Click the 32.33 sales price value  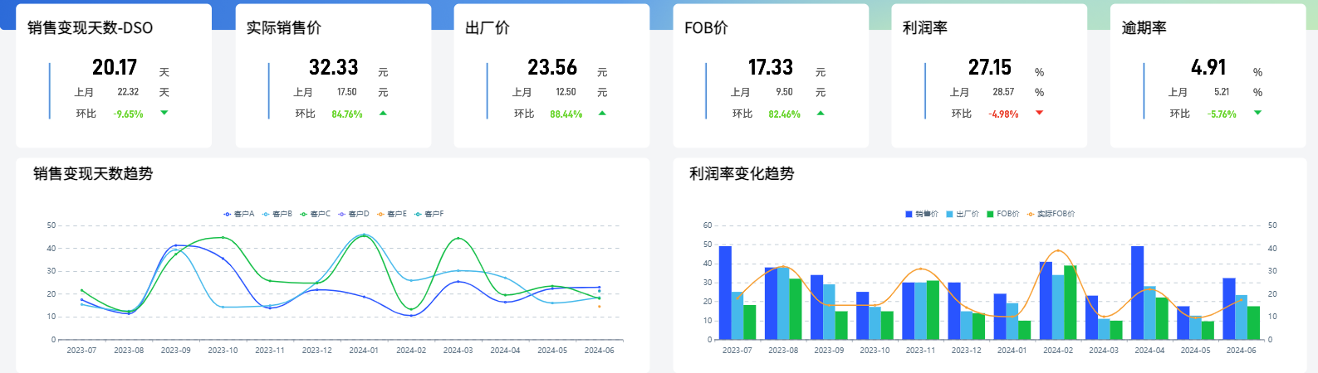[334, 67]
